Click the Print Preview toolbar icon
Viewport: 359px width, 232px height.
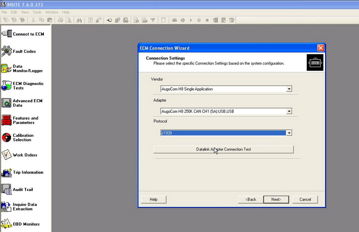[69, 20]
